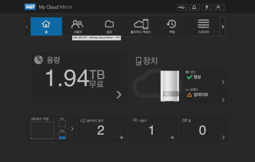Click the green check 정상 status
This screenshot has height=162, width=255.
(194, 77)
